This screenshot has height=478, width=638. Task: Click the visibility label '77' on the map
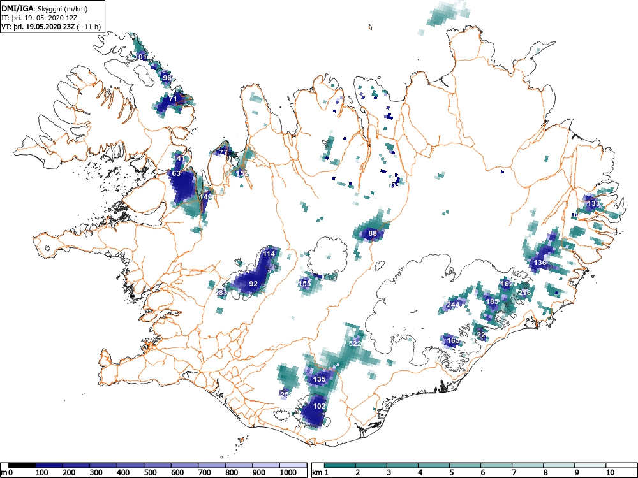tap(223, 152)
